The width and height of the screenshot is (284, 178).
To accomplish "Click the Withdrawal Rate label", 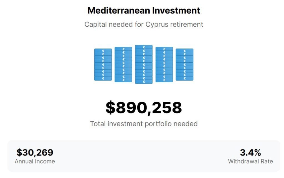I will (250, 161).
